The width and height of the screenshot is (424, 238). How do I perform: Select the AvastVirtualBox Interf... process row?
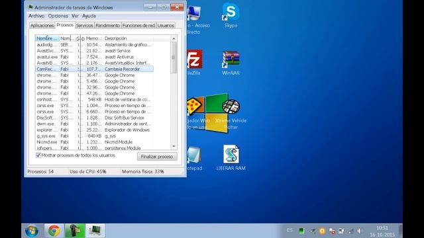94,63
